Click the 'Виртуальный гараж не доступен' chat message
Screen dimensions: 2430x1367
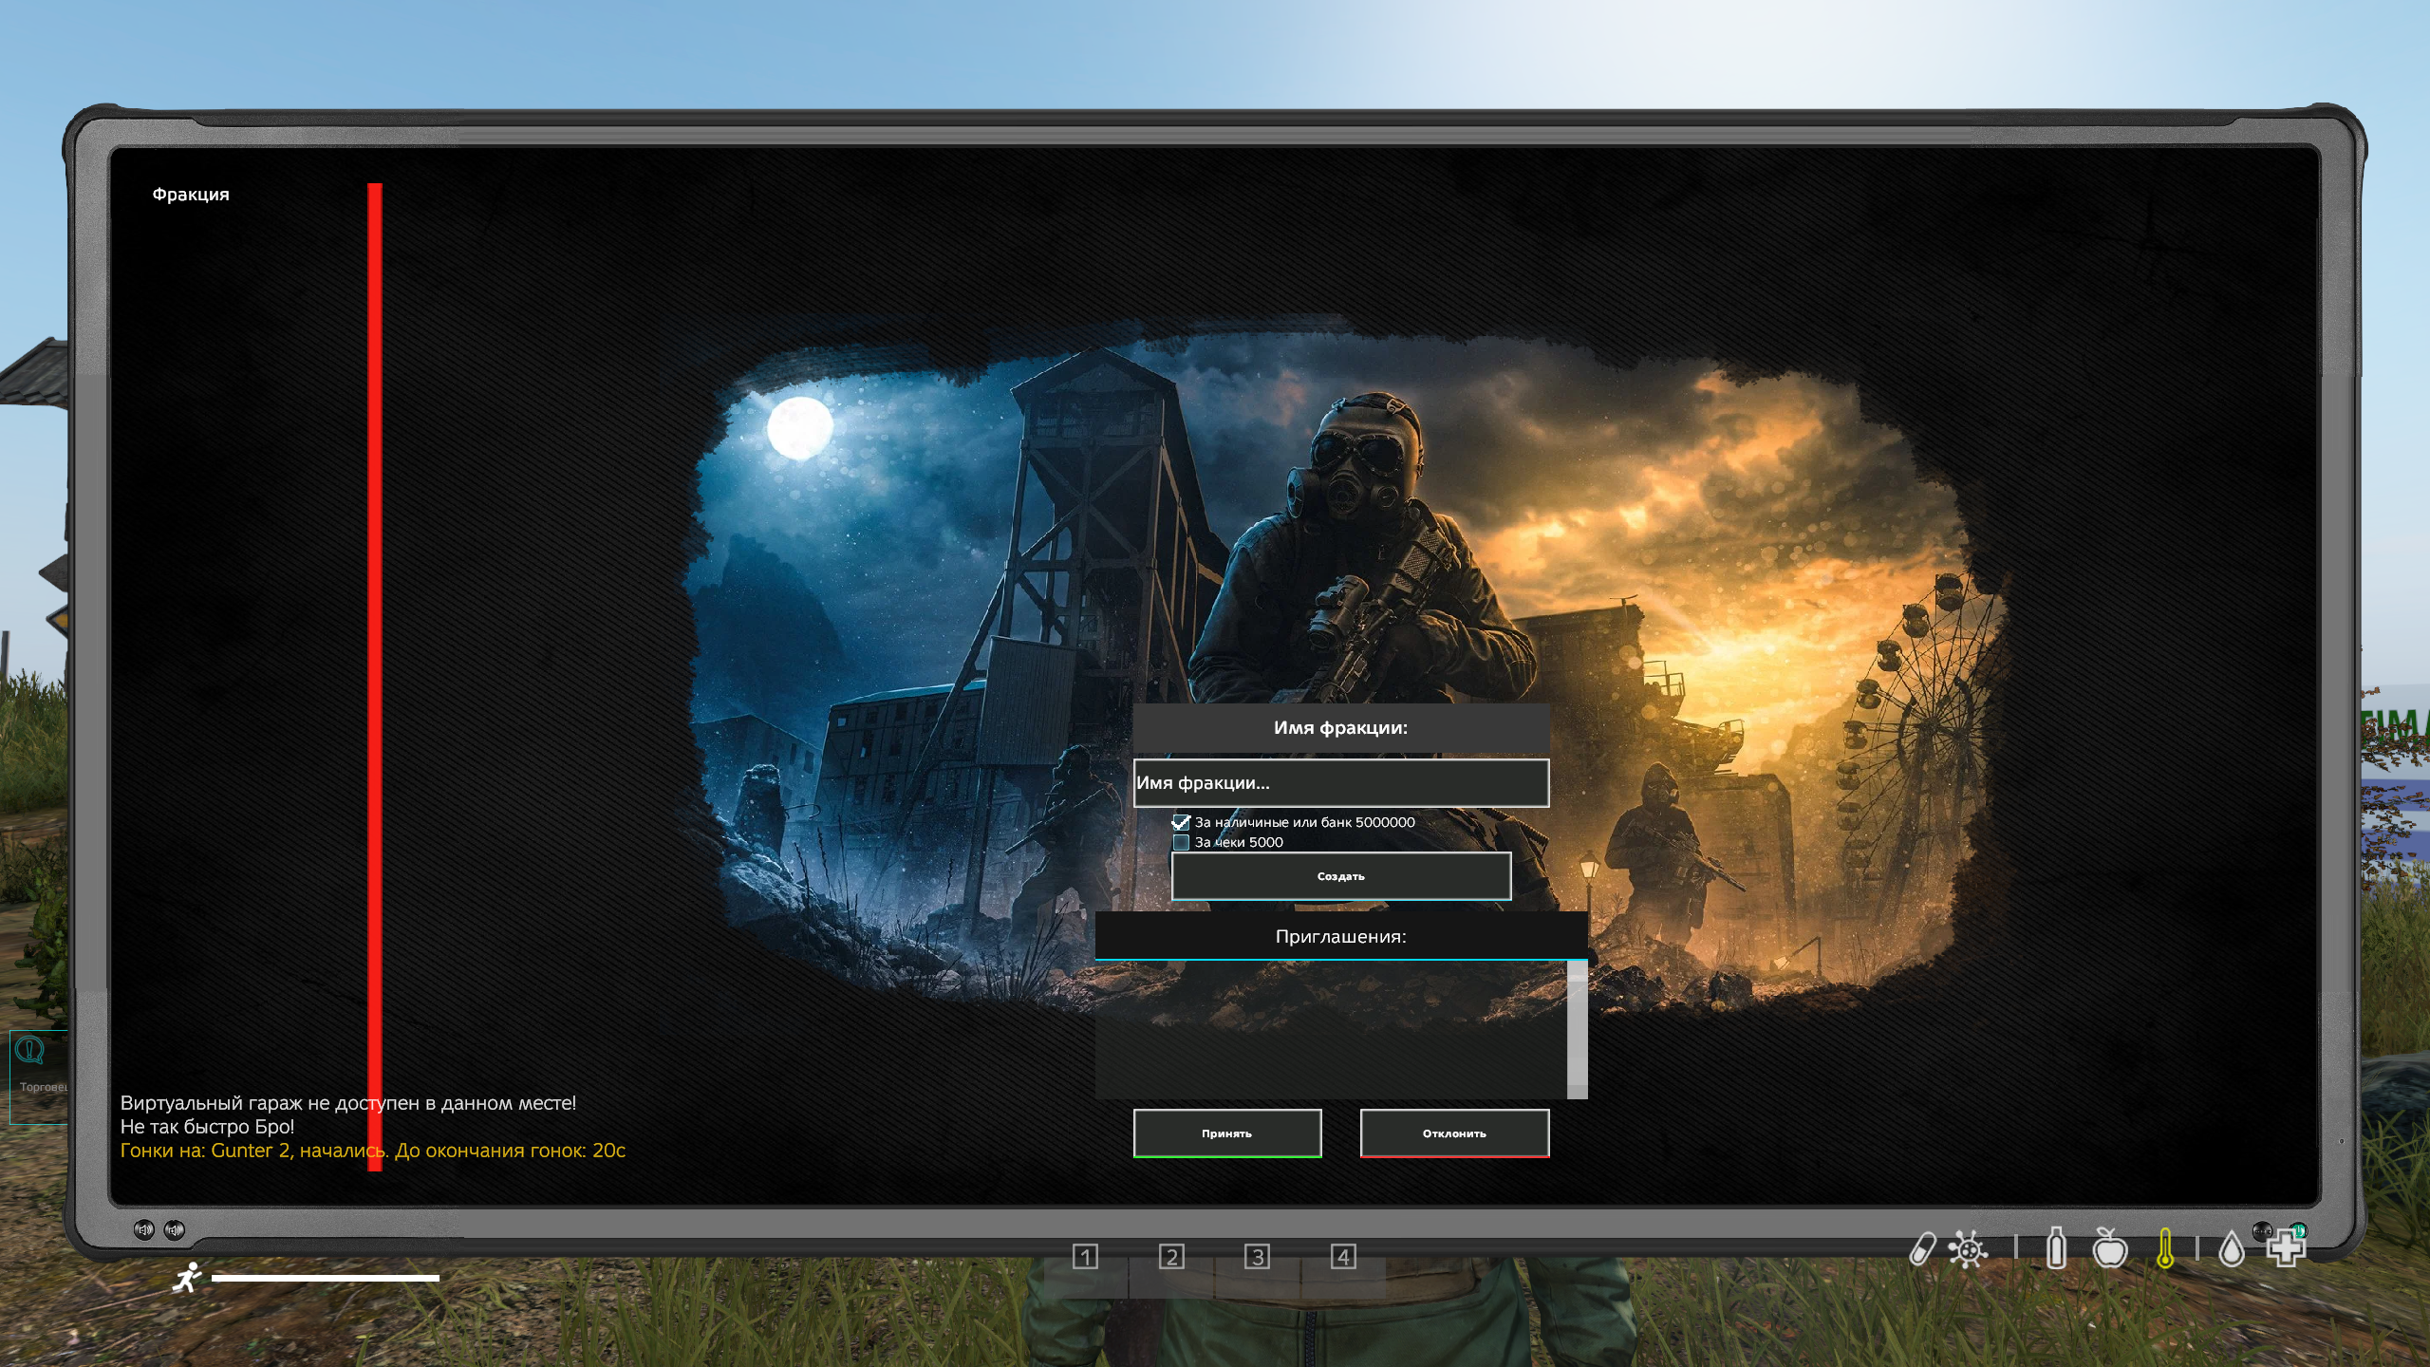click(x=348, y=1103)
